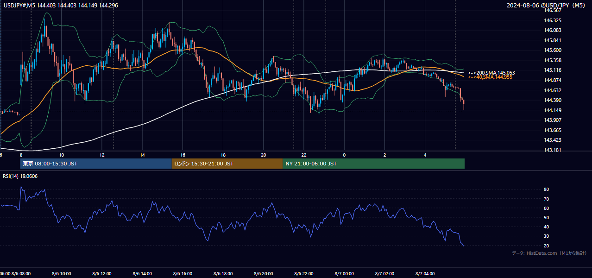Click RSI scale value 80
Screen dimensions: 592x278
tap(547, 190)
